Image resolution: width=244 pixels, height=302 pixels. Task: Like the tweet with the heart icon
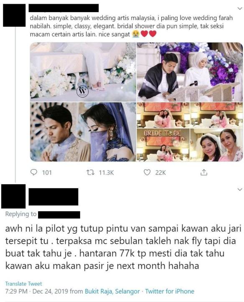147,172
